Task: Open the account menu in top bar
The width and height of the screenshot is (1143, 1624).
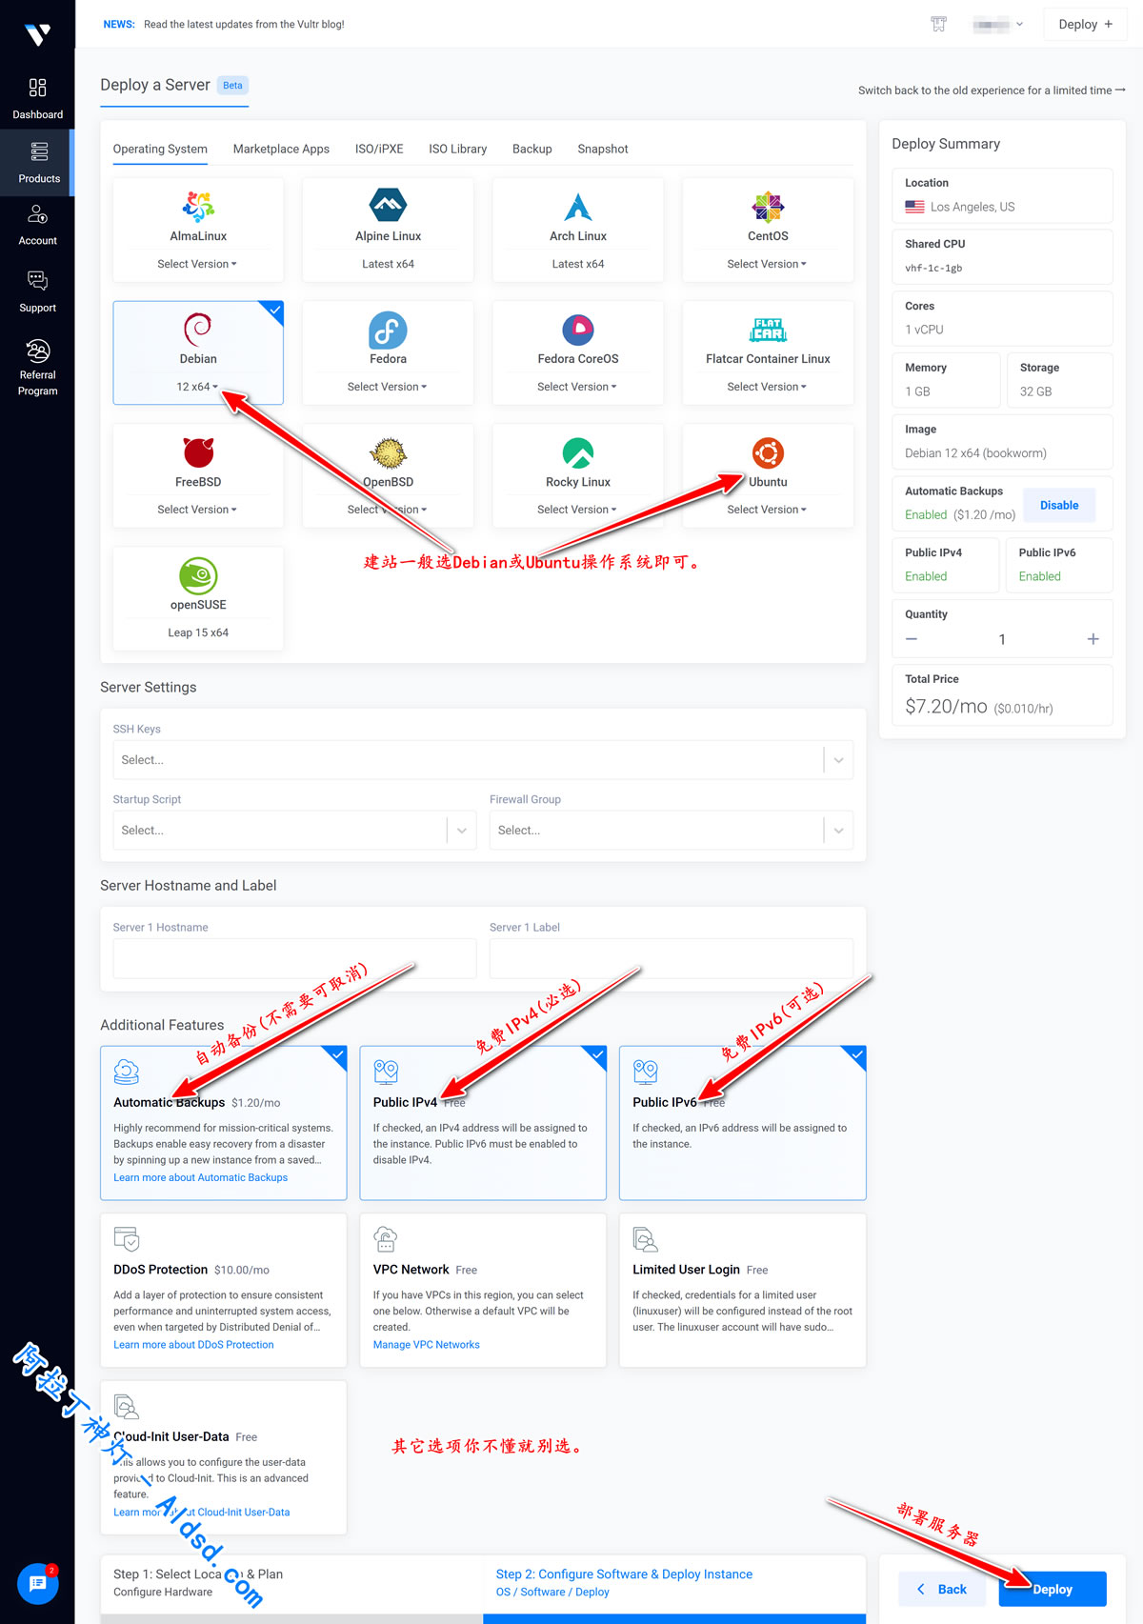Action: [x=998, y=24]
